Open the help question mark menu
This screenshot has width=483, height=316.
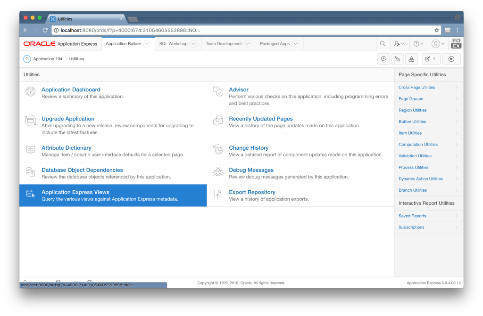pyautogui.click(x=418, y=44)
